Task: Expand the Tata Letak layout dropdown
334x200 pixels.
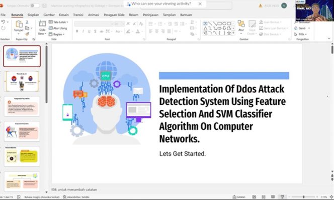Action: point(58,22)
